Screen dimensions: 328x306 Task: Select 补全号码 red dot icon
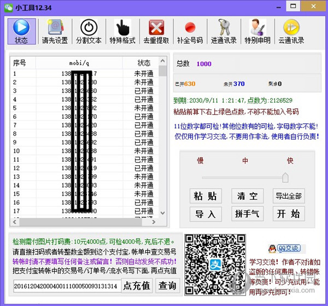[x=190, y=28]
